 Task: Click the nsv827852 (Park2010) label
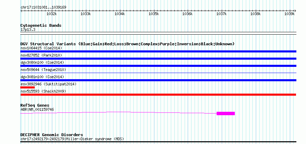41,55
